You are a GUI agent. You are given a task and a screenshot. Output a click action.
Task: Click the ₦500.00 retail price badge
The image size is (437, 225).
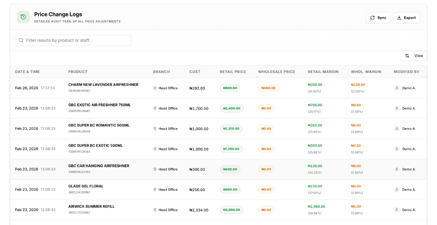(230, 88)
